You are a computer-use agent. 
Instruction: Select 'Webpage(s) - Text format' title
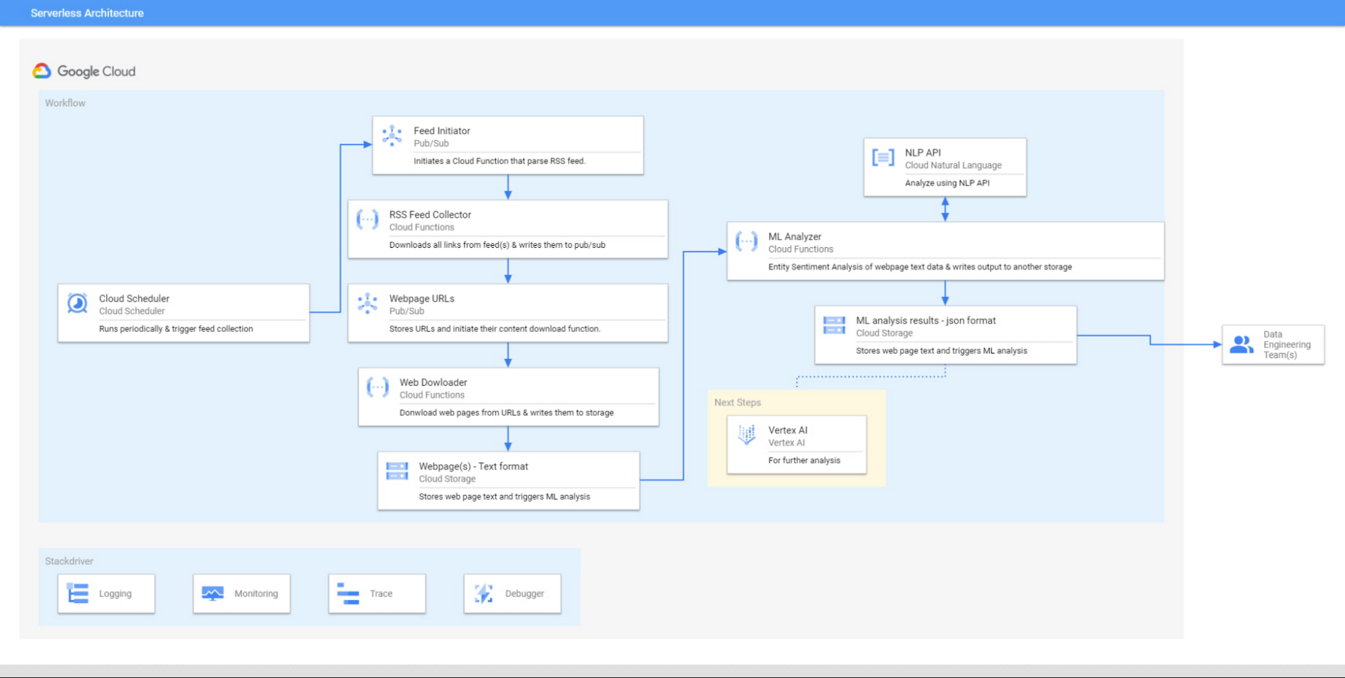tap(473, 466)
